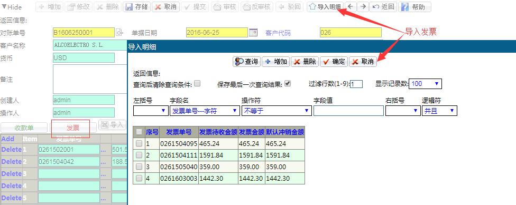Click the 客户代码 field showing 026
The image size is (516, 205).
pos(351,33)
